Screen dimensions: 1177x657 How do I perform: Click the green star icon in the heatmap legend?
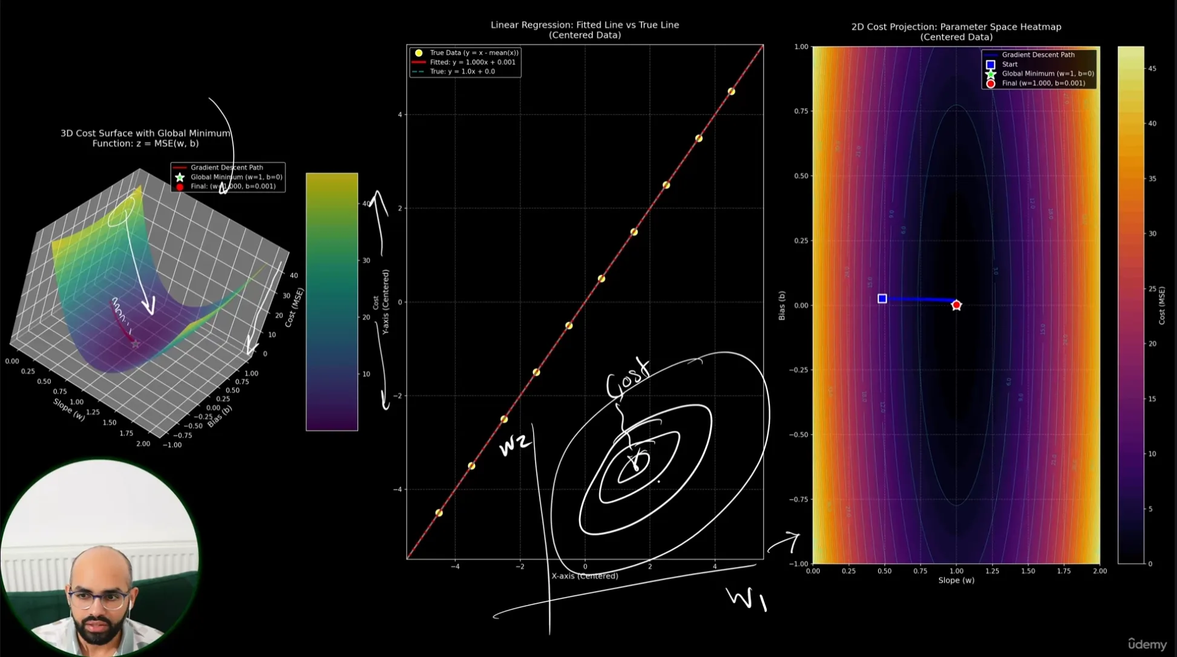click(x=991, y=74)
